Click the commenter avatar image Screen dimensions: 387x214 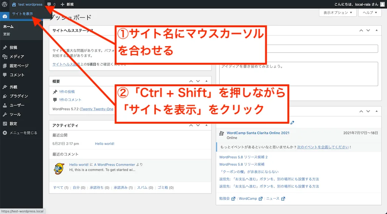pos(59,169)
